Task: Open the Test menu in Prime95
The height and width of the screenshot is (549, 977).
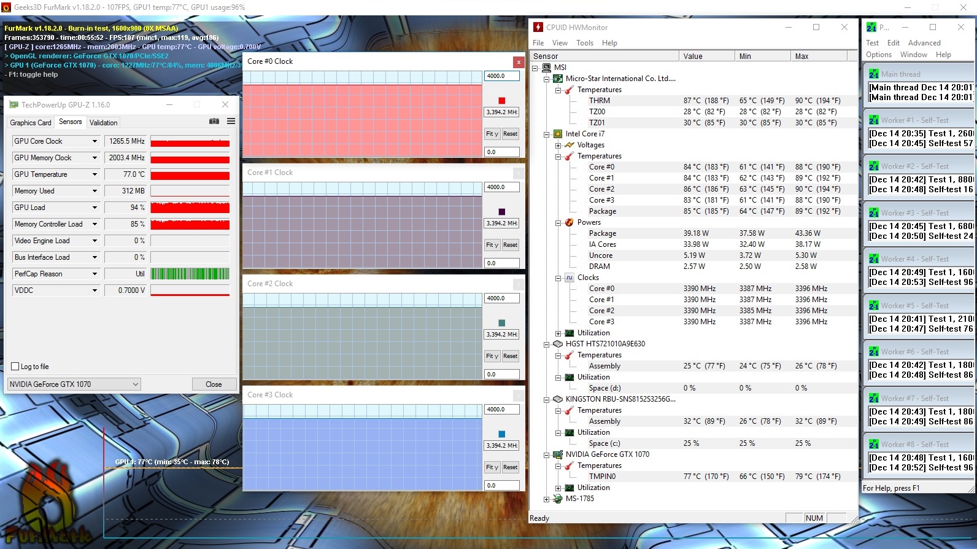Action: 872,43
